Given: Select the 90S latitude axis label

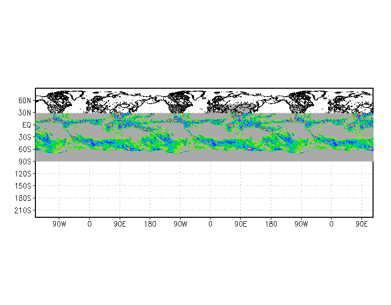Looking at the screenshot, I should (25, 161).
